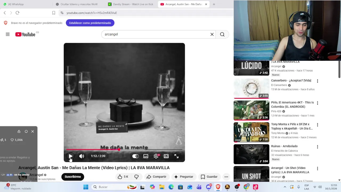Open Un Dia En El Barrio thumbnail
The image size is (341, 192).
coord(251,132)
